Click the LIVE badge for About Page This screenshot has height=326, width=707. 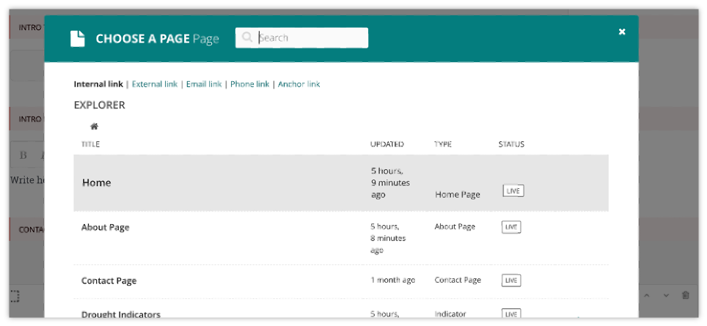511,227
